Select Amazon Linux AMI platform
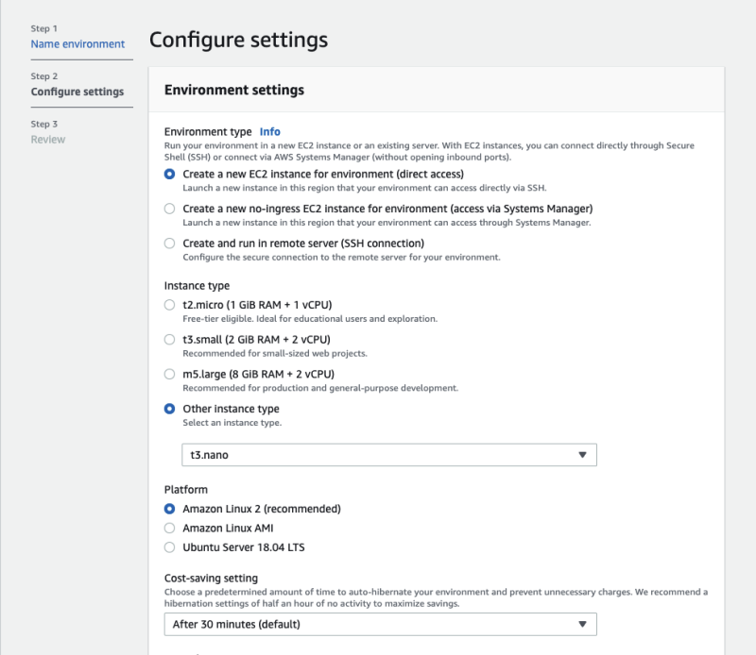The height and width of the screenshot is (655, 756). 169,529
